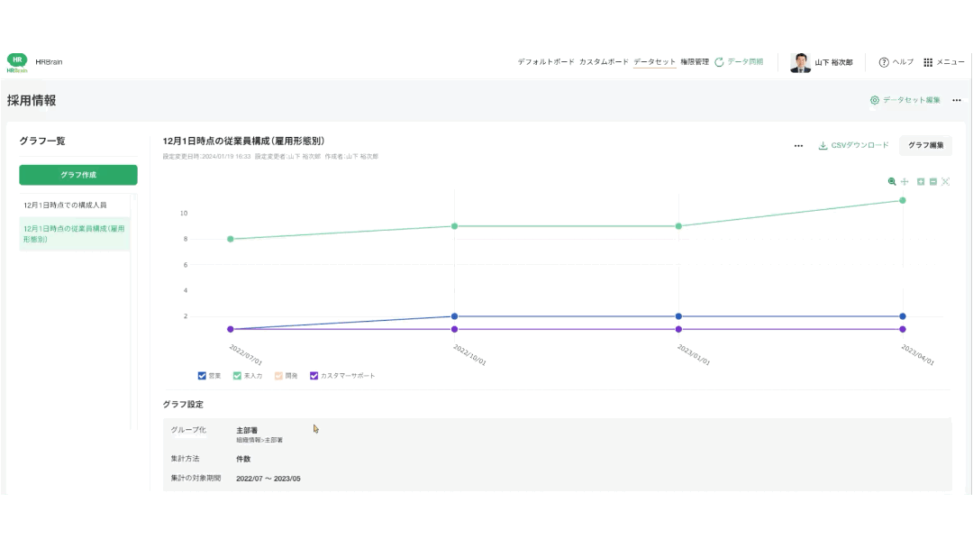Open the メニュー label

(x=950, y=62)
